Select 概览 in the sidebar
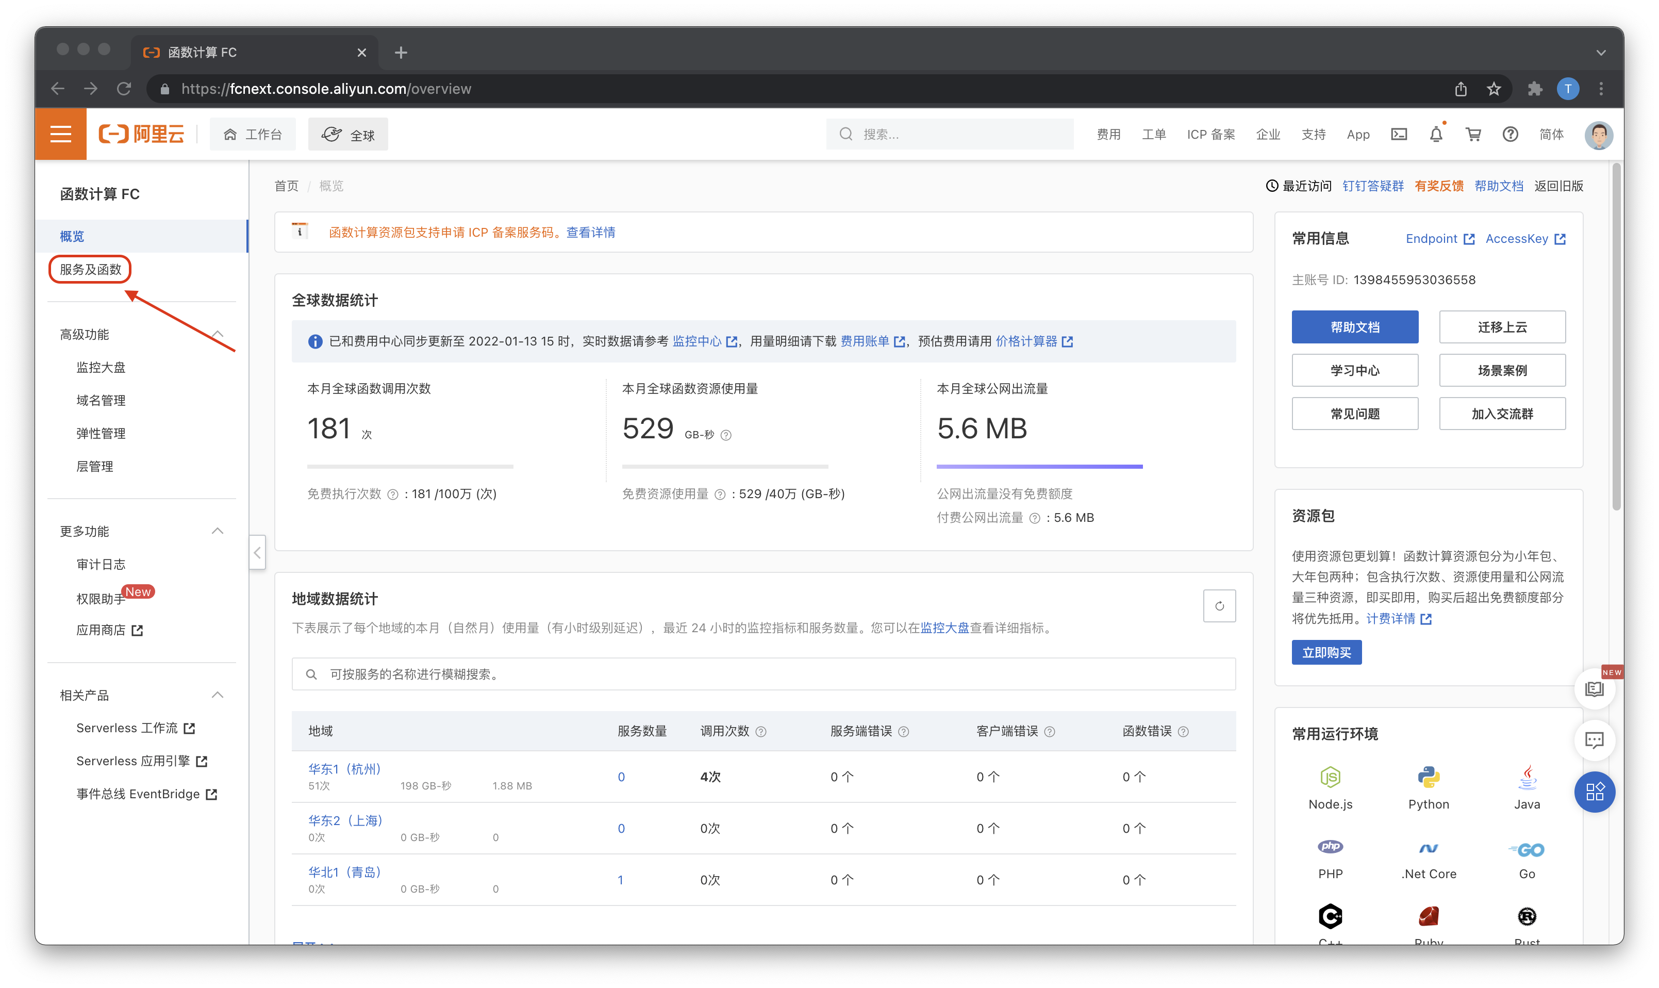Image resolution: width=1659 pixels, height=988 pixels. point(142,236)
